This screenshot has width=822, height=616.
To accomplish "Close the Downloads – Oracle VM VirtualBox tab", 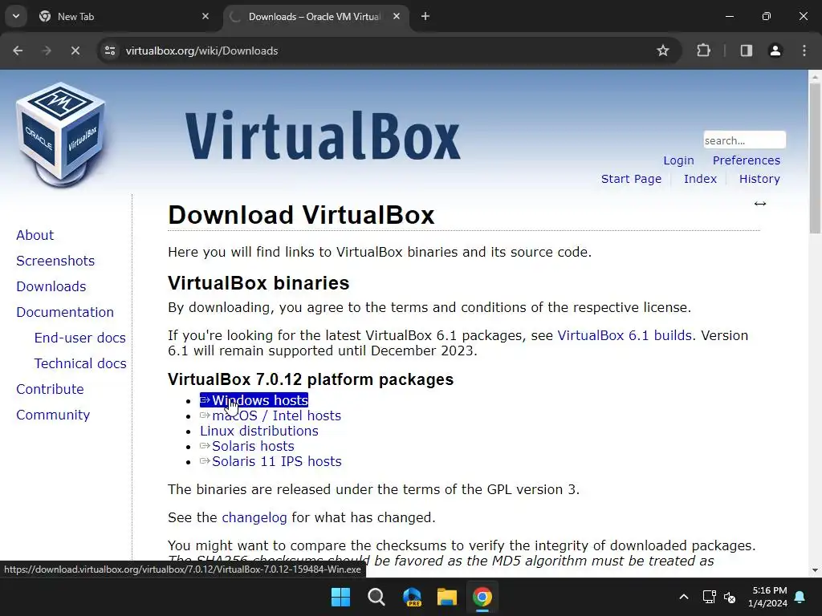I will pos(397,16).
